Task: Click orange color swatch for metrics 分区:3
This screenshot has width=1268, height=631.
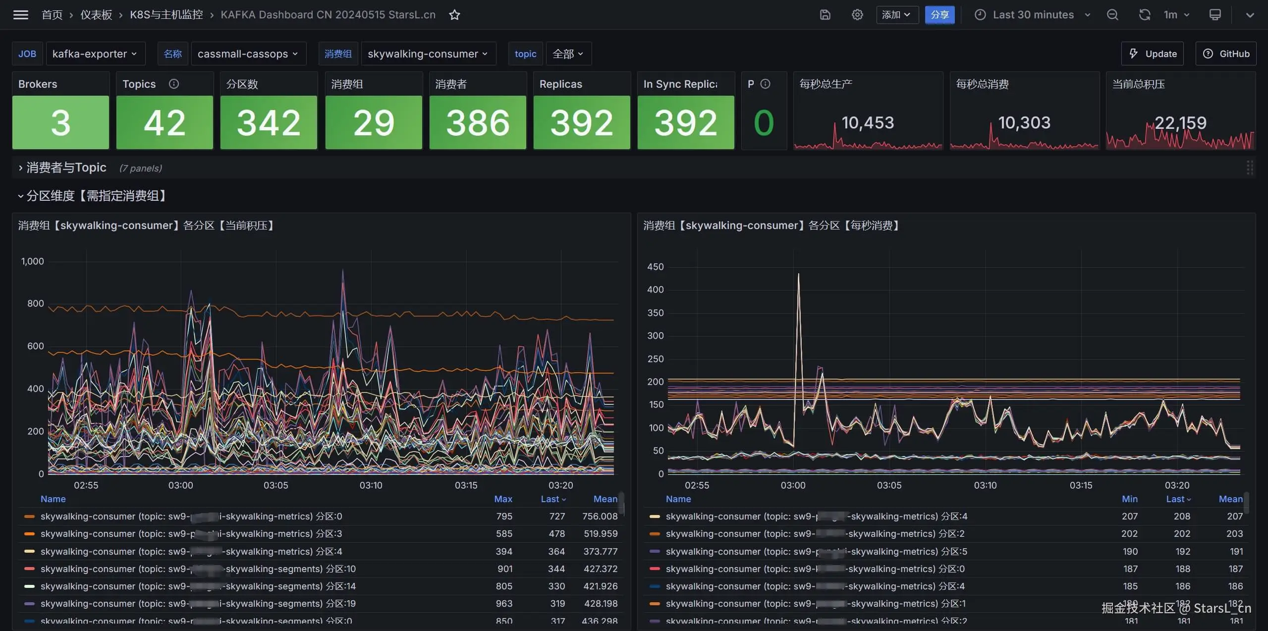Action: 30,534
